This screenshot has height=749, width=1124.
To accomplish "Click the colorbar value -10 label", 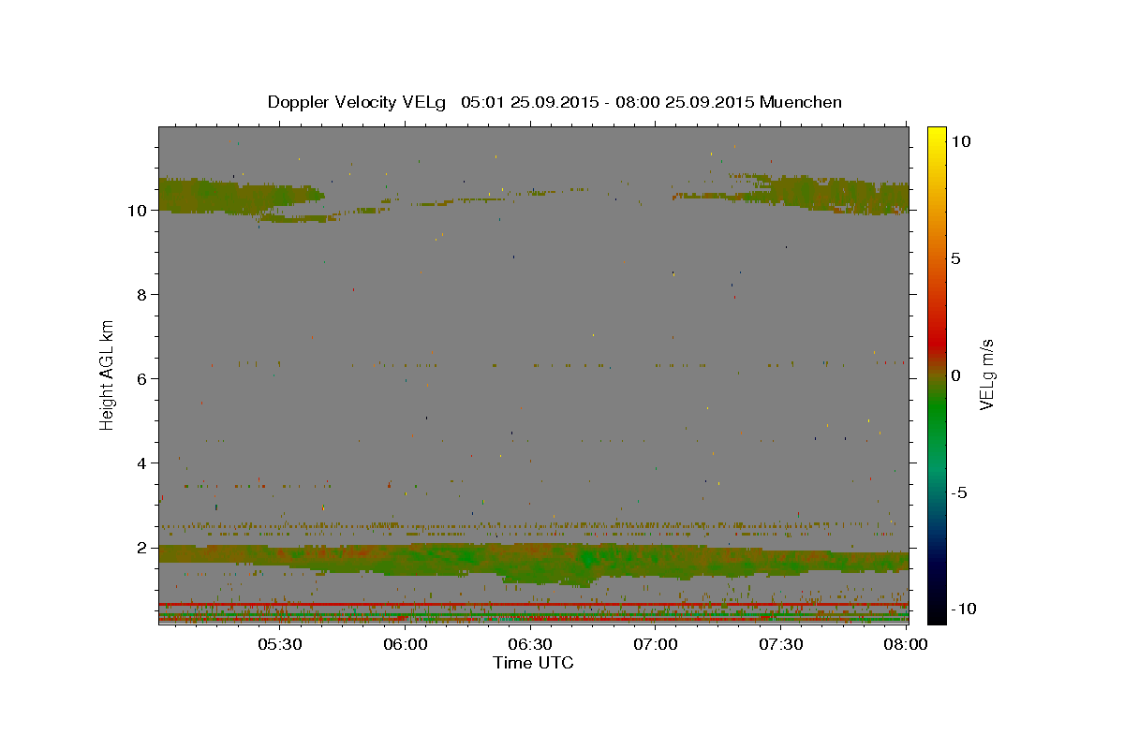I will pyautogui.click(x=963, y=609).
